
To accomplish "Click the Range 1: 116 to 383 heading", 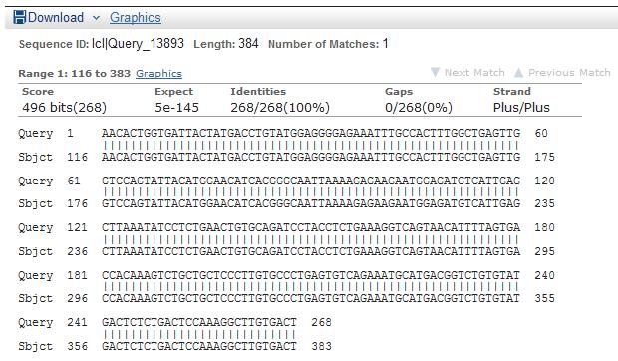I will (74, 74).
